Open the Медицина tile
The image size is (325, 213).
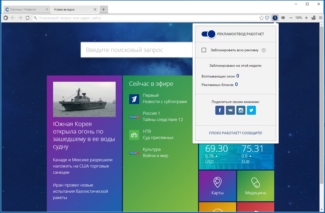pos(256,186)
